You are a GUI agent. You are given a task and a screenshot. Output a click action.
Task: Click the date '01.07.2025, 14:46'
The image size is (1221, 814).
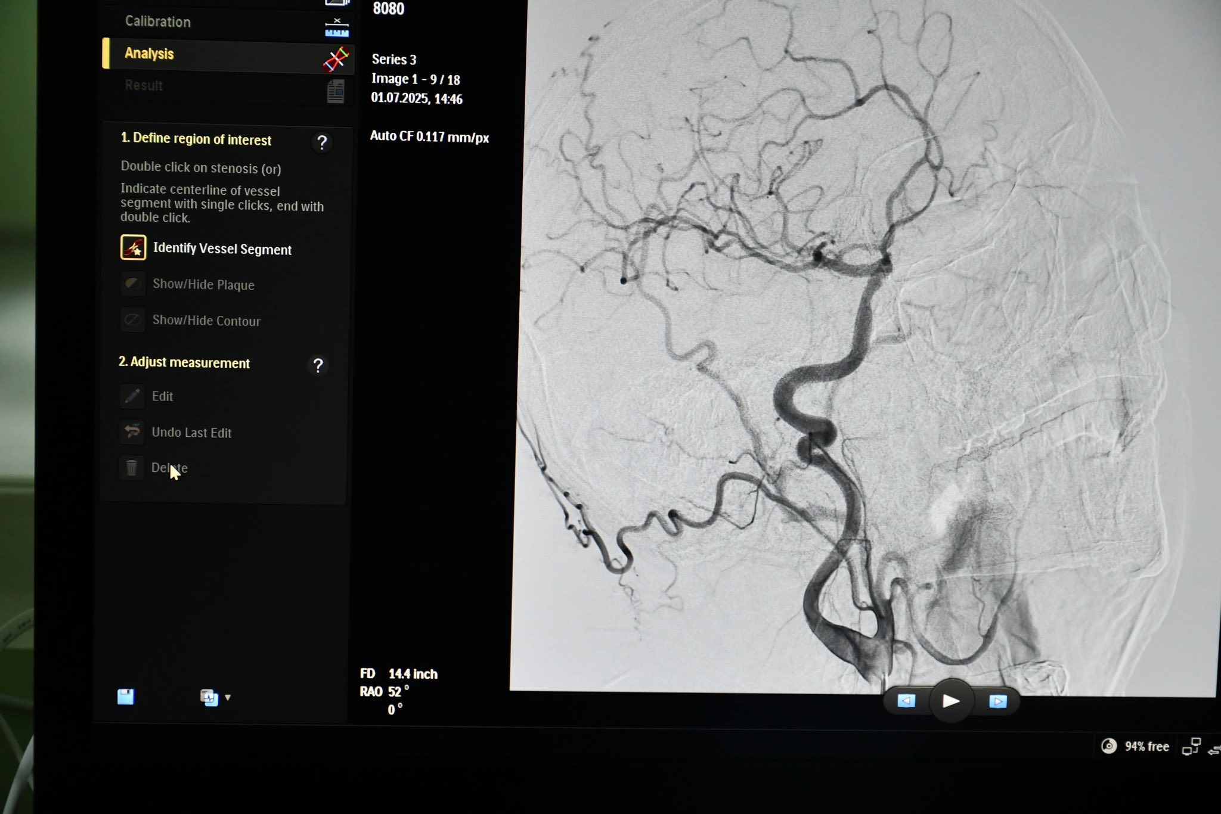(417, 98)
